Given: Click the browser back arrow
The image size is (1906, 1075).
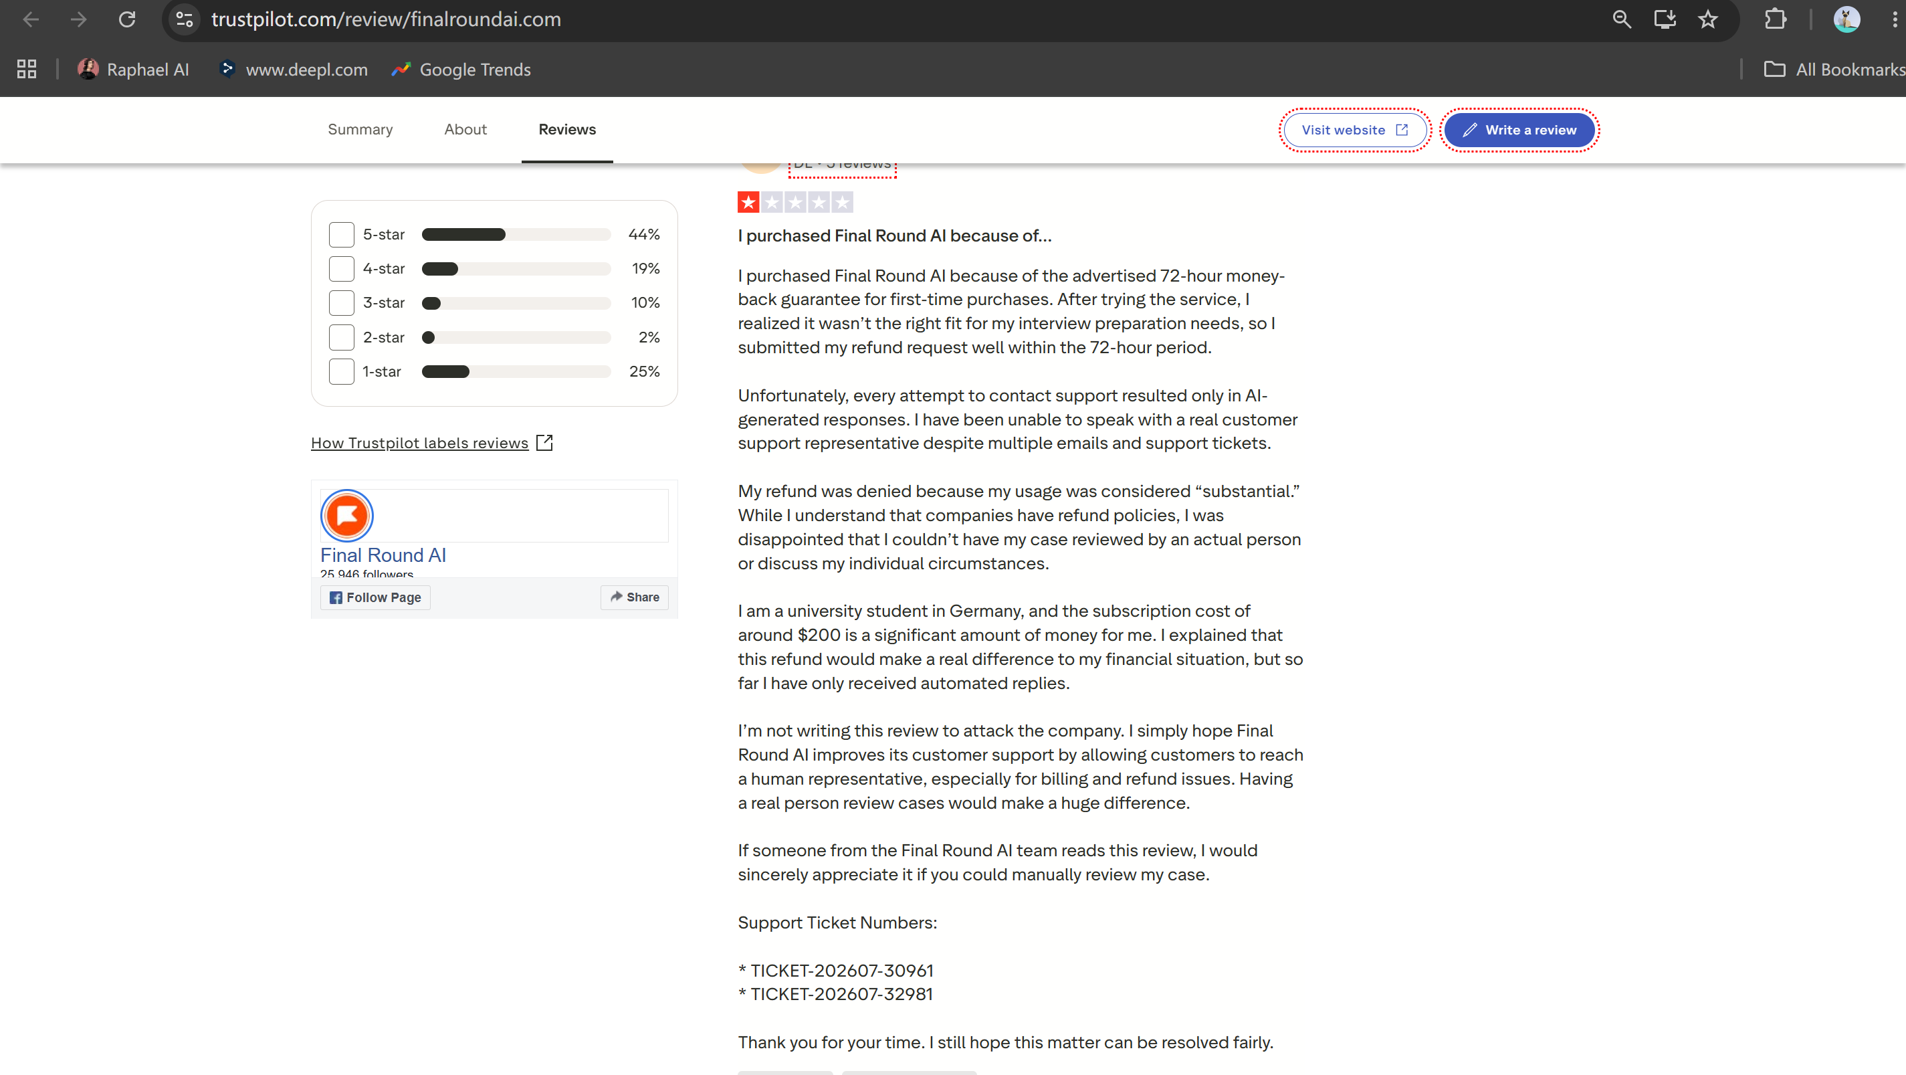Looking at the screenshot, I should tap(30, 19).
